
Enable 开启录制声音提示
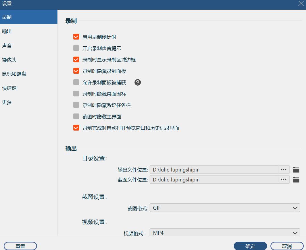76,48
